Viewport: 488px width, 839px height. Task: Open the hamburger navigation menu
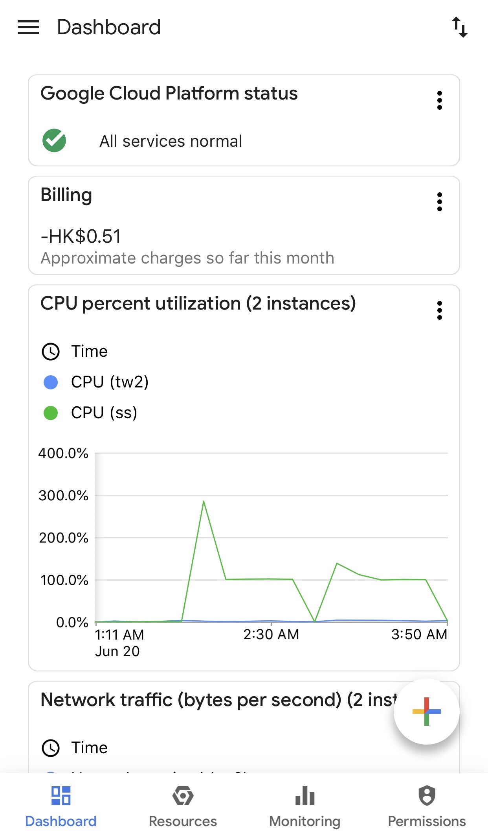(x=28, y=27)
